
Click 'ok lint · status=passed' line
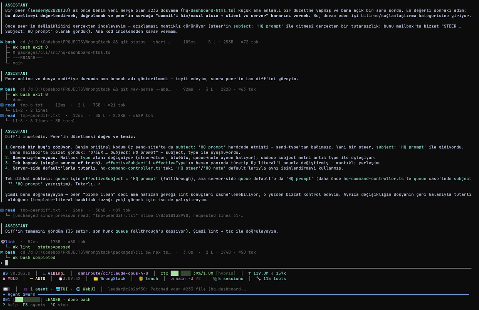pos(41,247)
